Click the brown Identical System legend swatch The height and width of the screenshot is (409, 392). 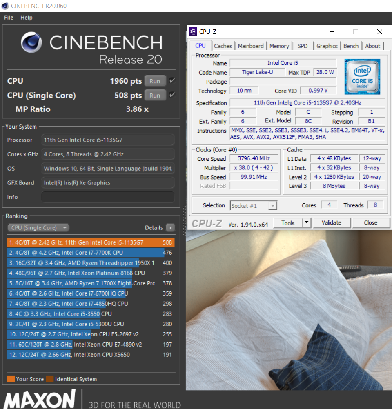[x=50, y=379]
